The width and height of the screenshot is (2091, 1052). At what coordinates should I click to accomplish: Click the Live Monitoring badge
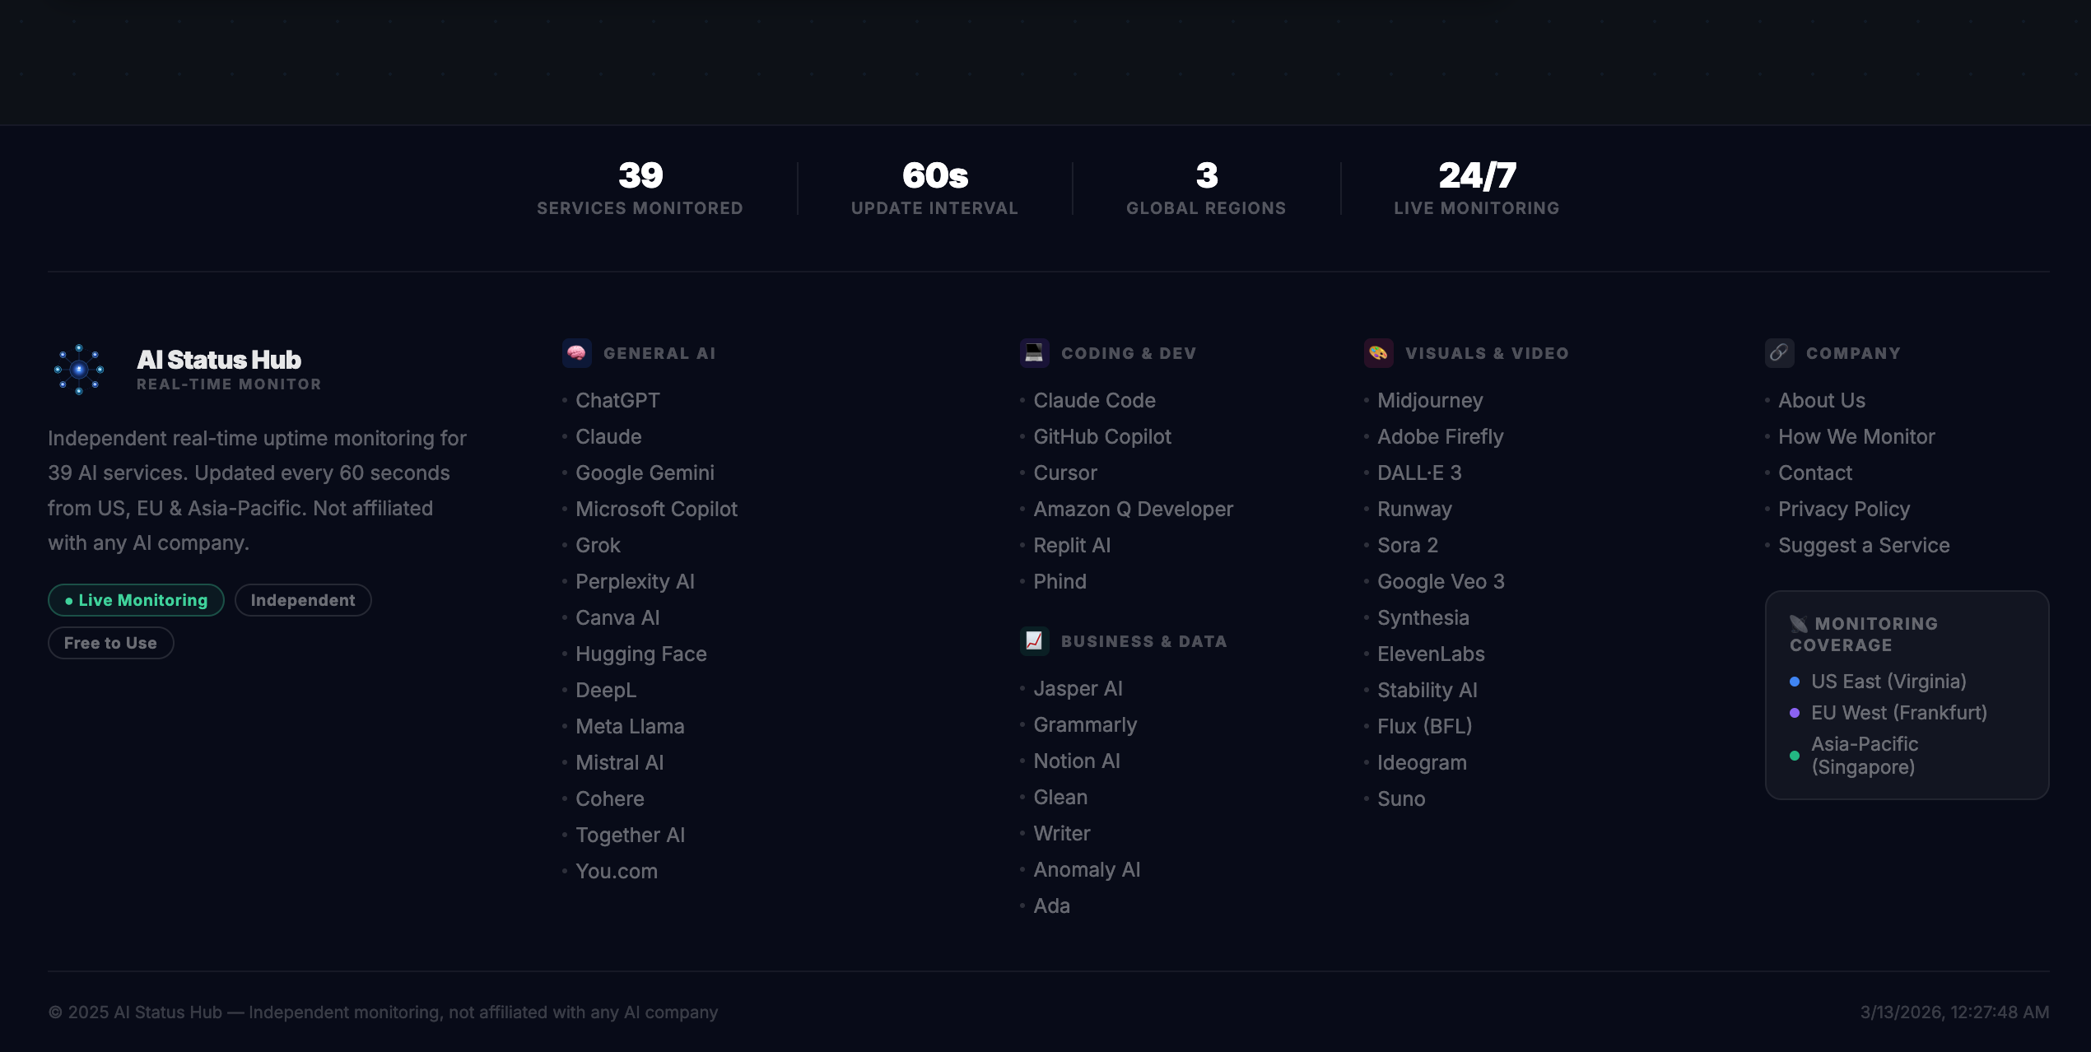click(136, 600)
